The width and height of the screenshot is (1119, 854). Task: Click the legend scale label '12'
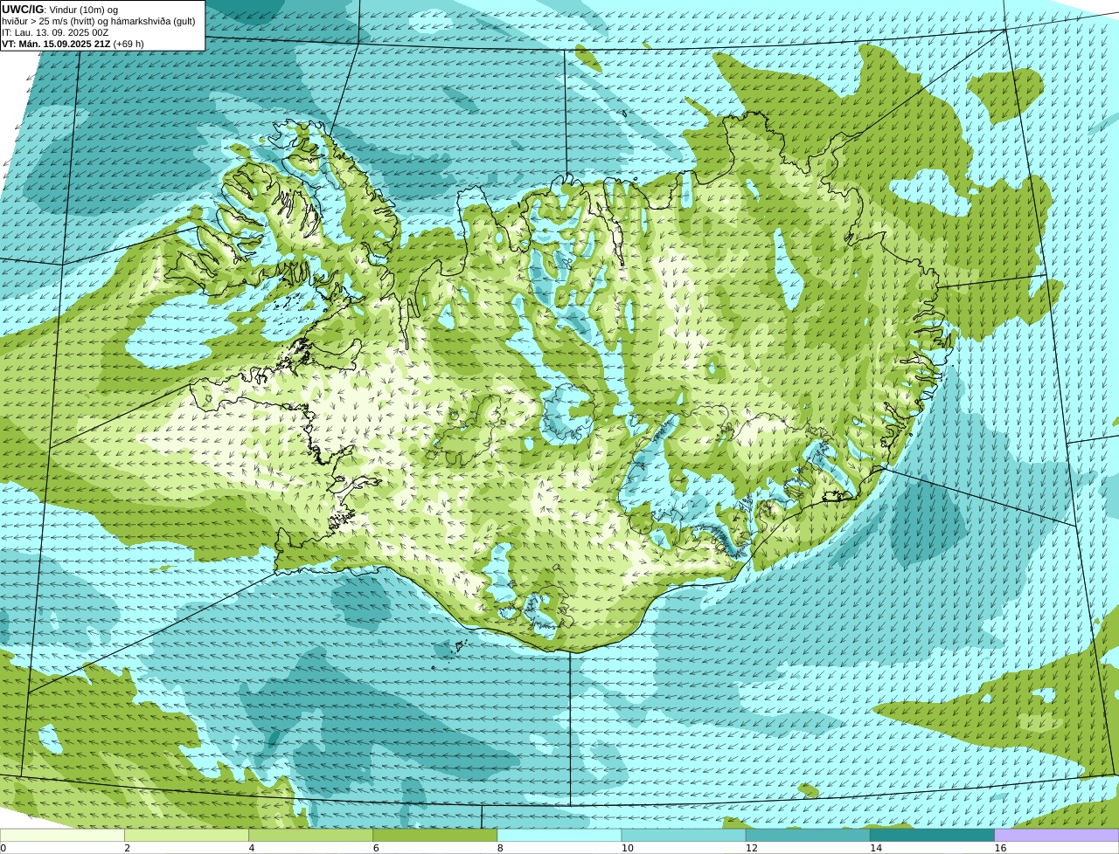pyautogui.click(x=752, y=848)
